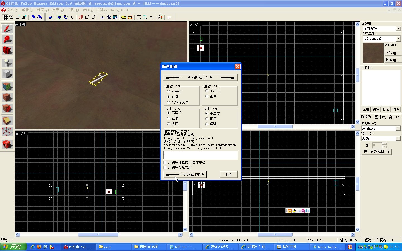Select the red Camera tool
The height and width of the screenshot is (251, 402).
coord(7,50)
